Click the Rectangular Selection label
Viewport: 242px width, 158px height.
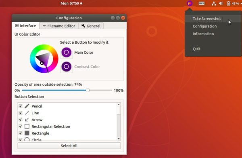51,126
